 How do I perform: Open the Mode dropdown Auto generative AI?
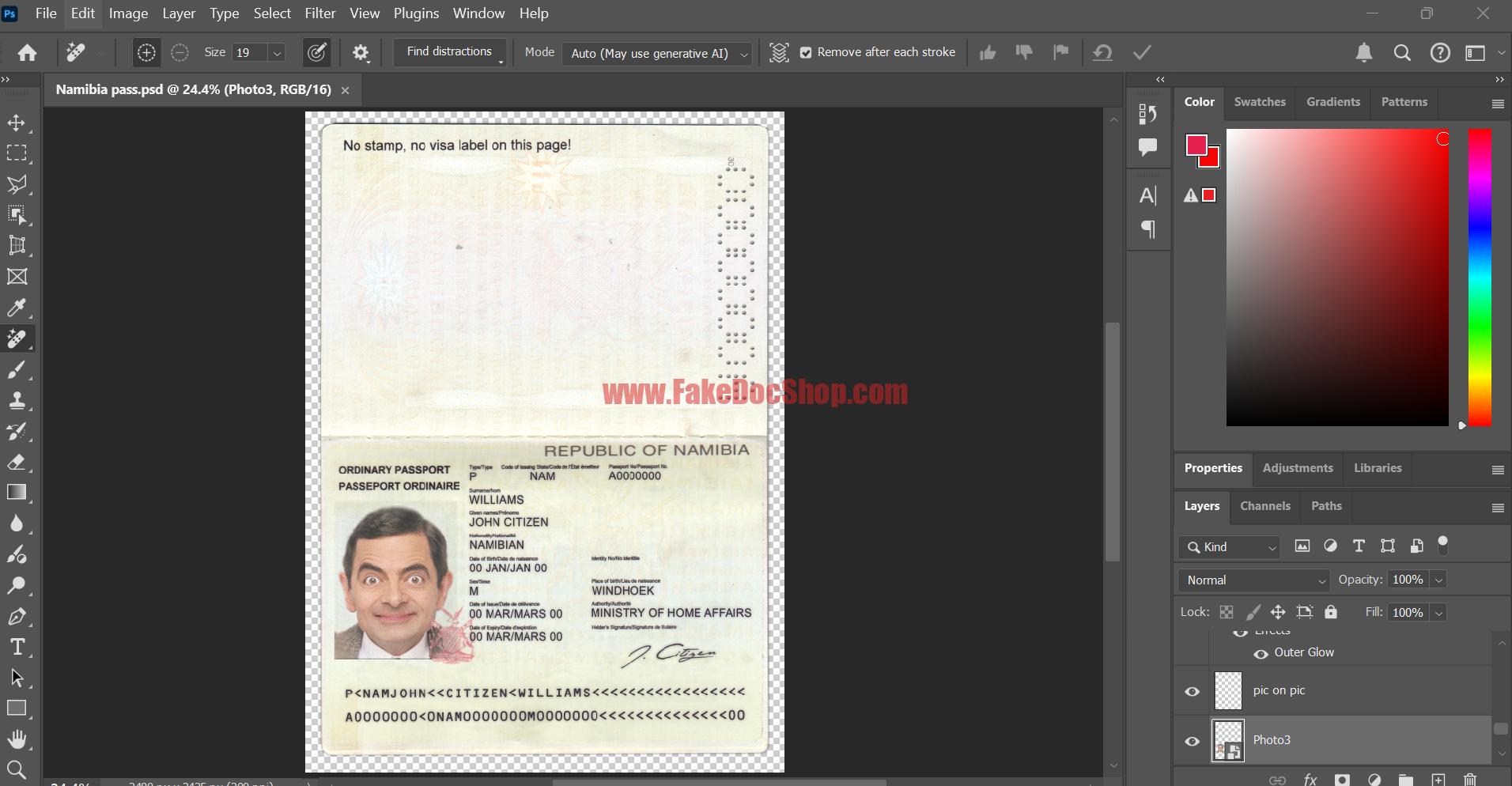point(657,53)
